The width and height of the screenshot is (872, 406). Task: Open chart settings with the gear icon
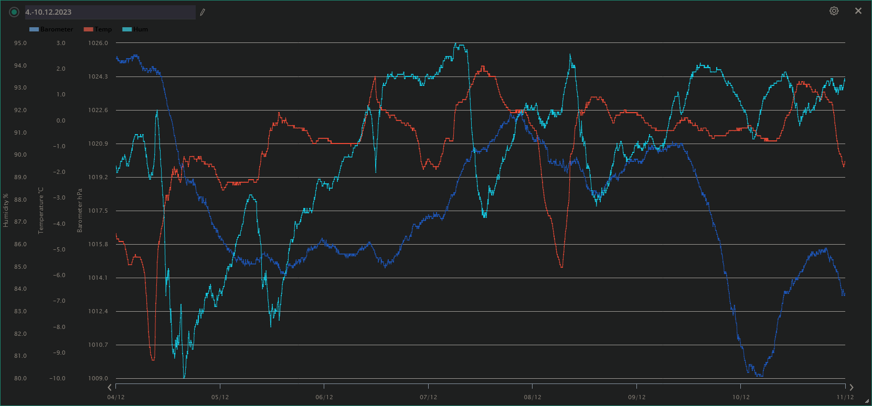(x=834, y=11)
